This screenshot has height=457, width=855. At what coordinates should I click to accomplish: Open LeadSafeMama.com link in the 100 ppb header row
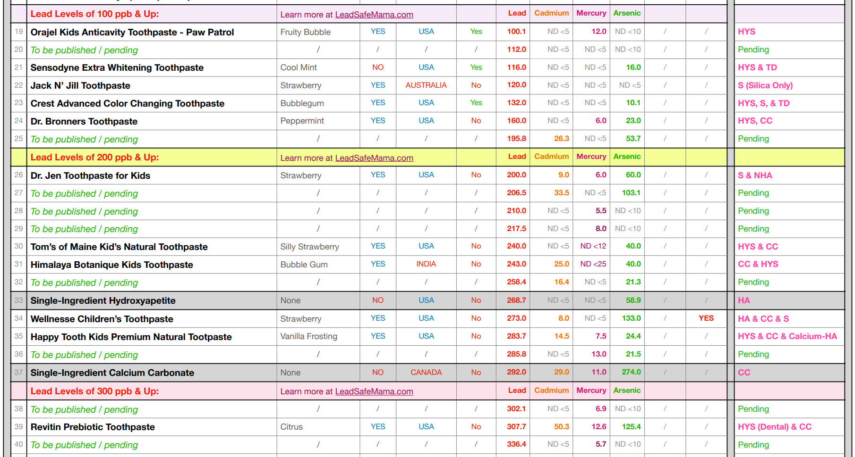374,15
